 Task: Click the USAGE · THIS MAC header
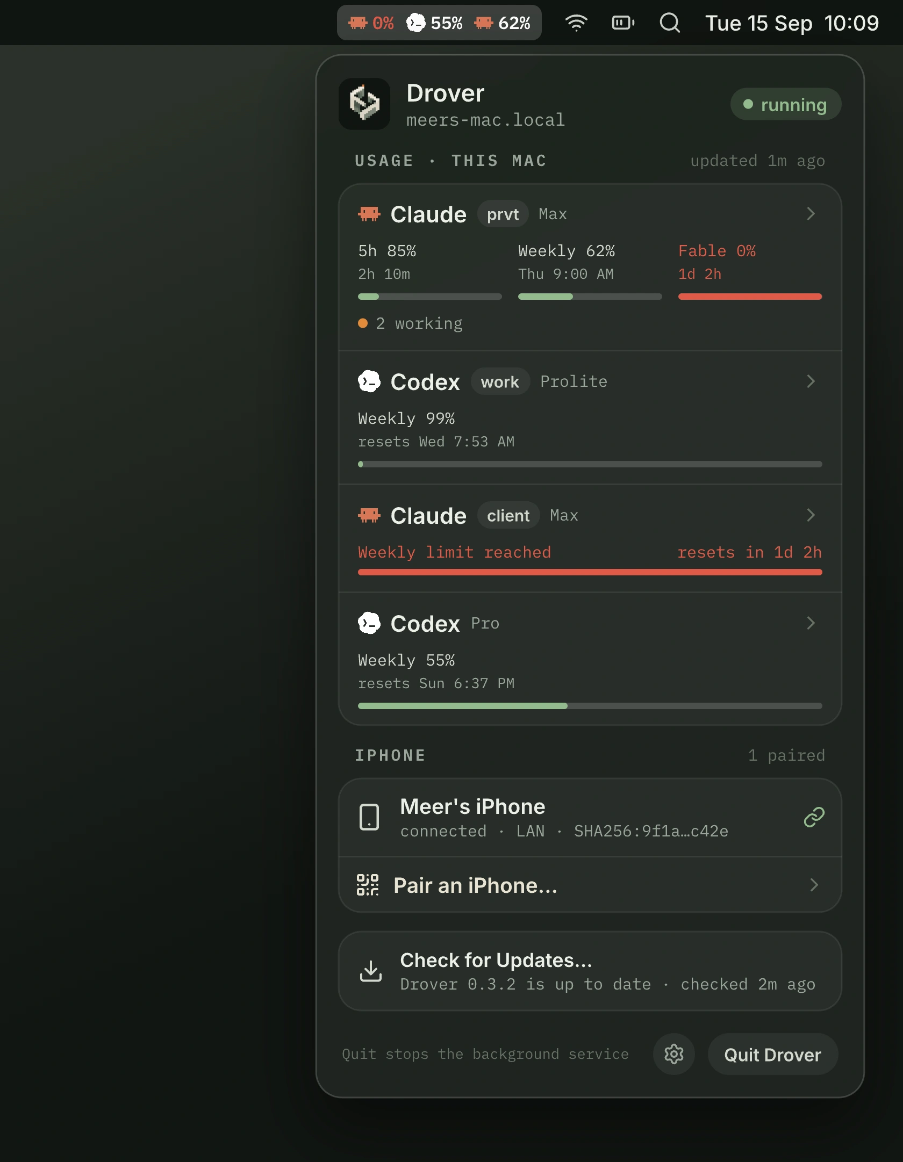[450, 161]
